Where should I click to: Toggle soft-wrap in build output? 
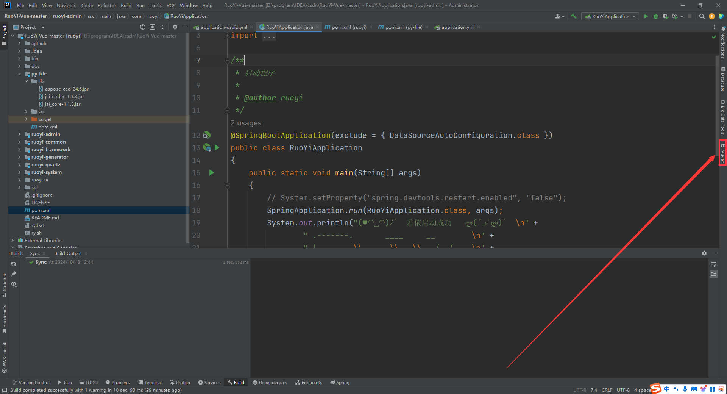click(714, 264)
